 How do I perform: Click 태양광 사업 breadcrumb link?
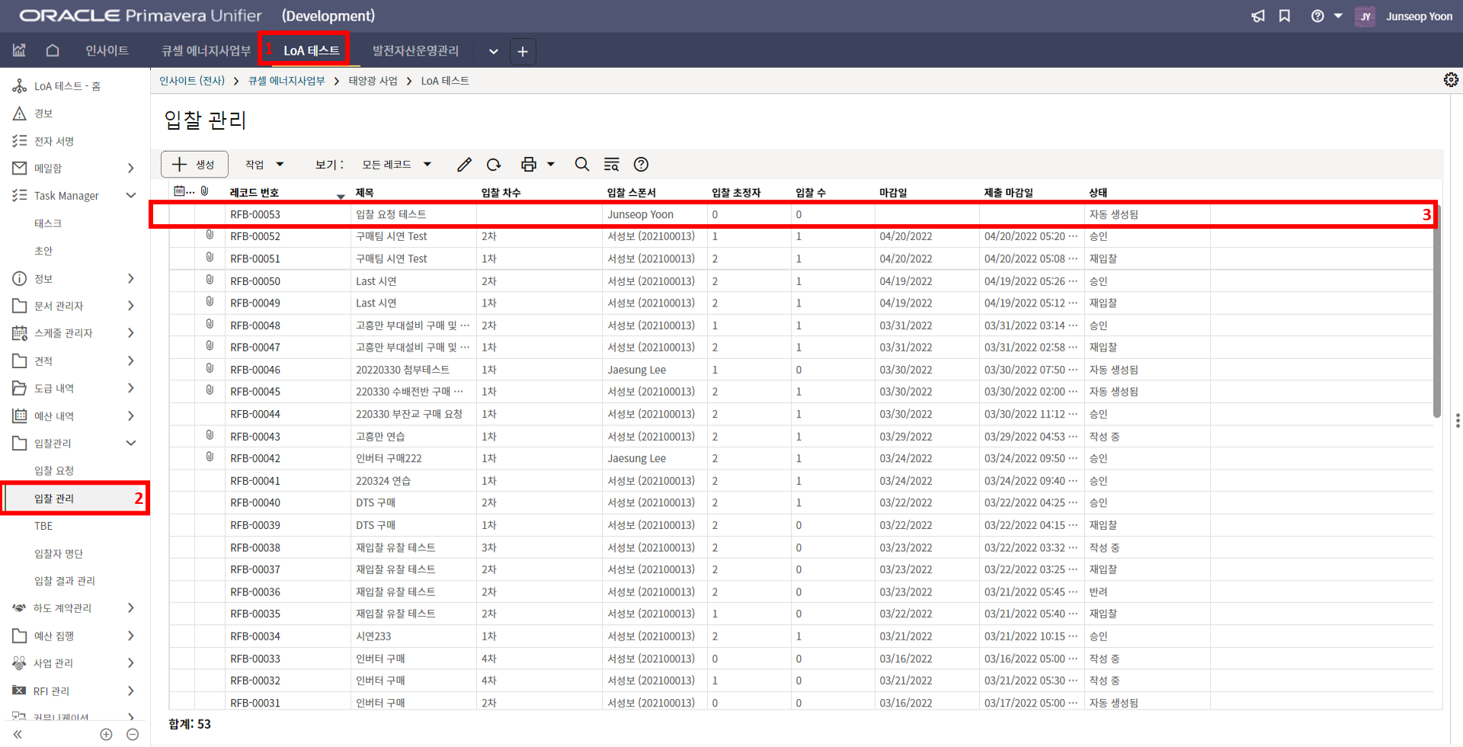[373, 81]
